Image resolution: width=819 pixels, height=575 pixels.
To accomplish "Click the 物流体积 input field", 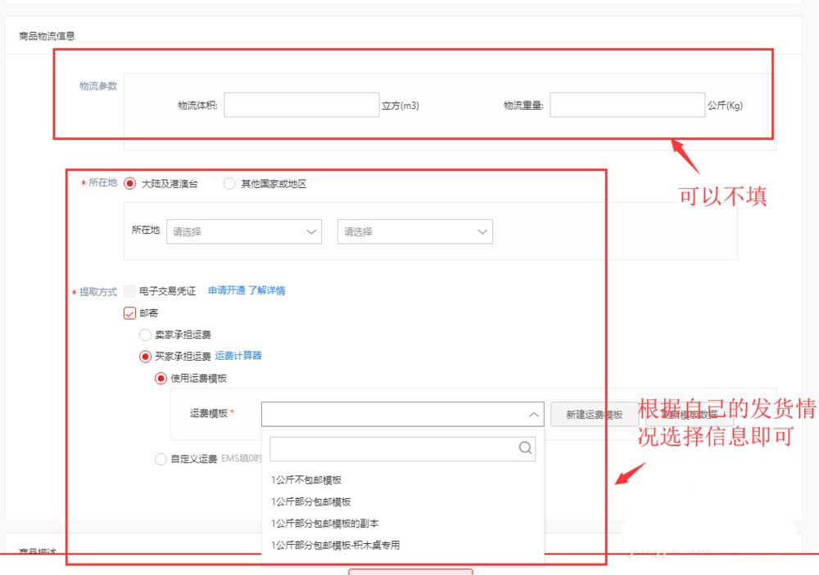I will coord(301,105).
